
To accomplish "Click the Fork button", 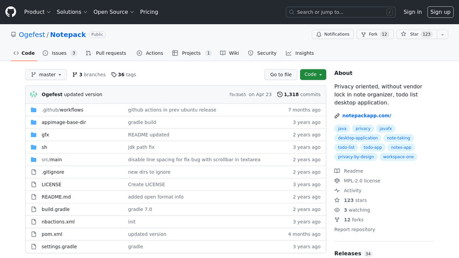I will (x=375, y=34).
